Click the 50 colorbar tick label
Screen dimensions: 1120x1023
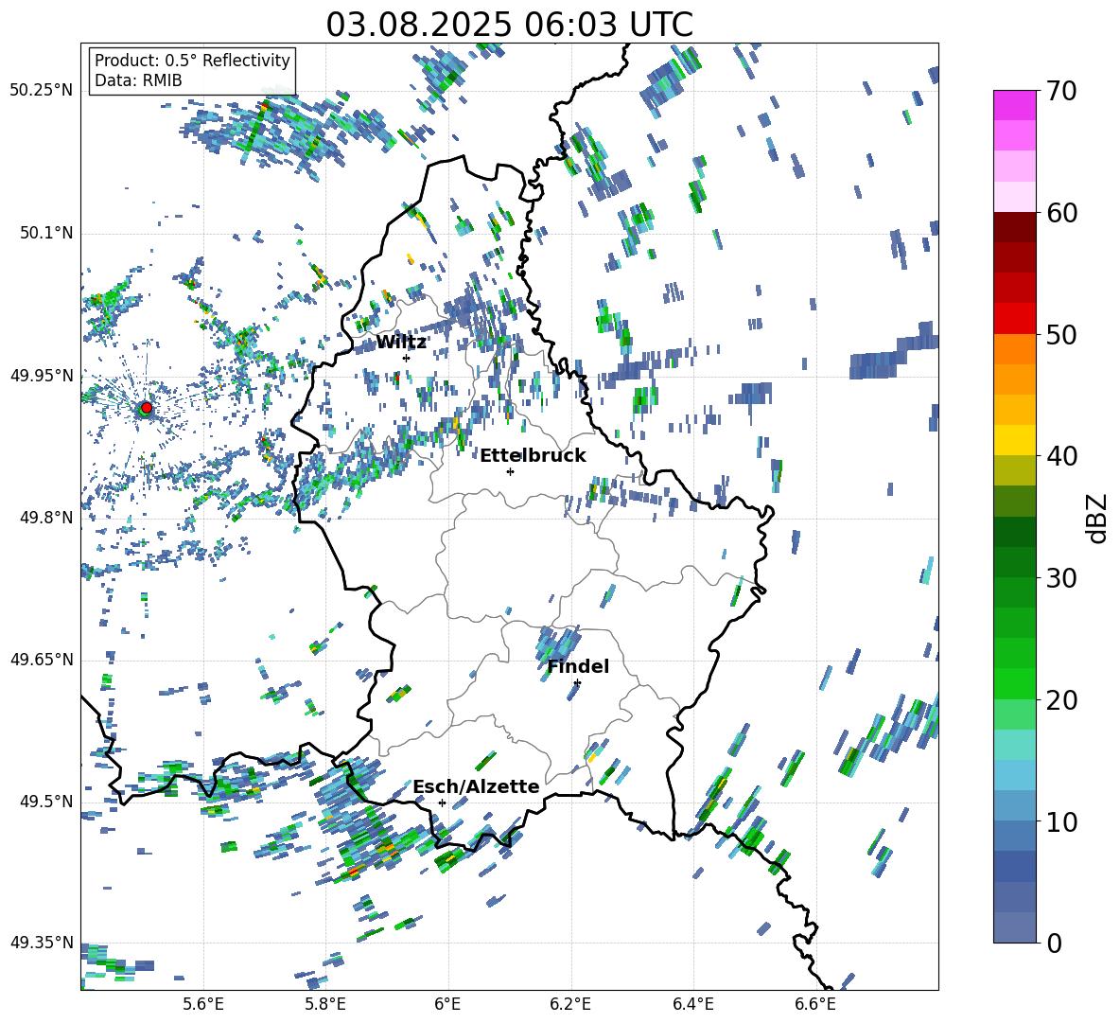1061,334
